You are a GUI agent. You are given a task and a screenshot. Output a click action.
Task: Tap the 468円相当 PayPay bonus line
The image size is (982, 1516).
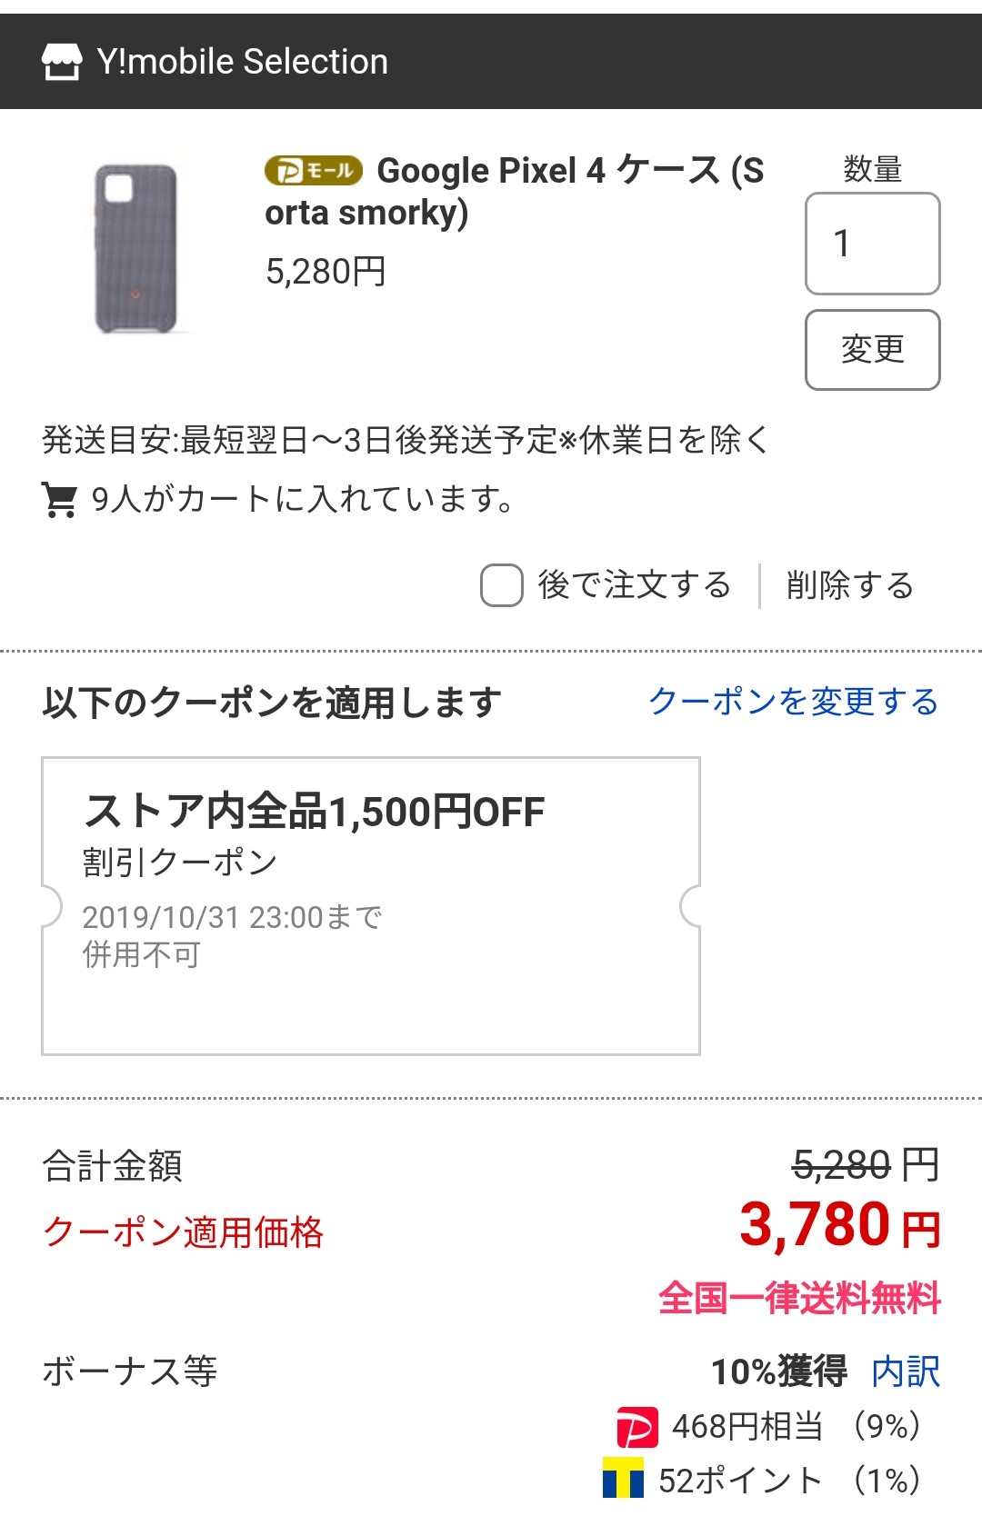click(x=769, y=1427)
